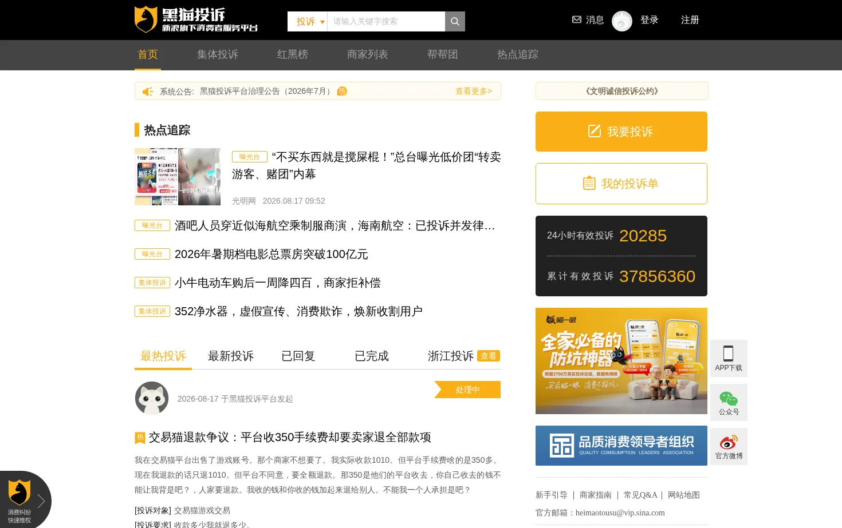842x528 pixels.
Task: Click the 我要投诉 button
Action: point(621,132)
